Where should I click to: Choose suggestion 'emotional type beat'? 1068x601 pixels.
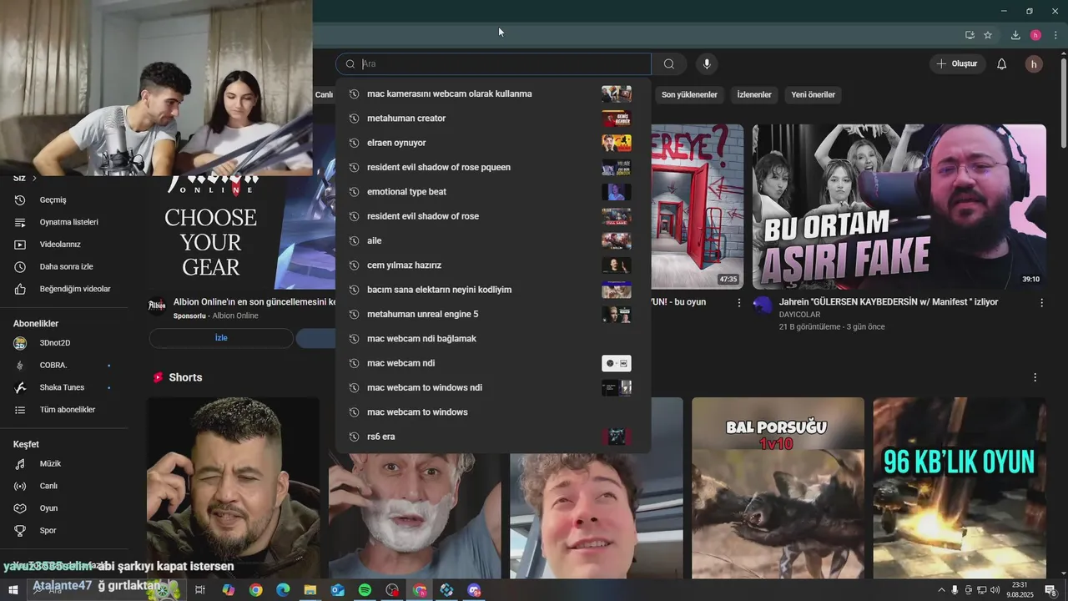pyautogui.click(x=493, y=192)
